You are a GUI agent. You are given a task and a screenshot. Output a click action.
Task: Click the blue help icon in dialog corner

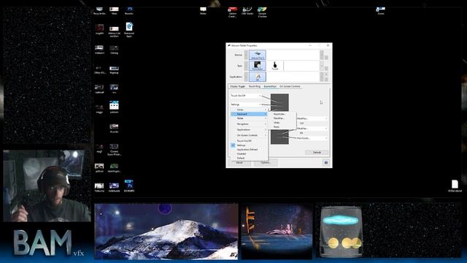point(326,162)
